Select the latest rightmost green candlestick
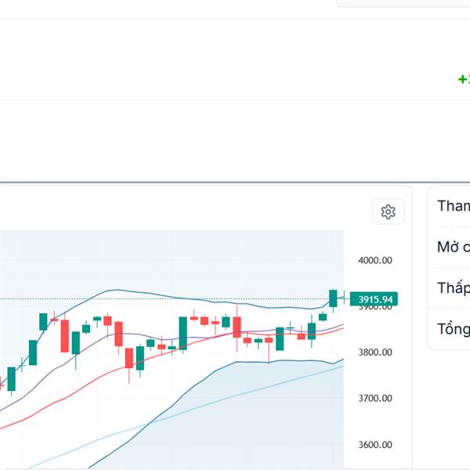The width and height of the screenshot is (470, 470). (x=333, y=298)
